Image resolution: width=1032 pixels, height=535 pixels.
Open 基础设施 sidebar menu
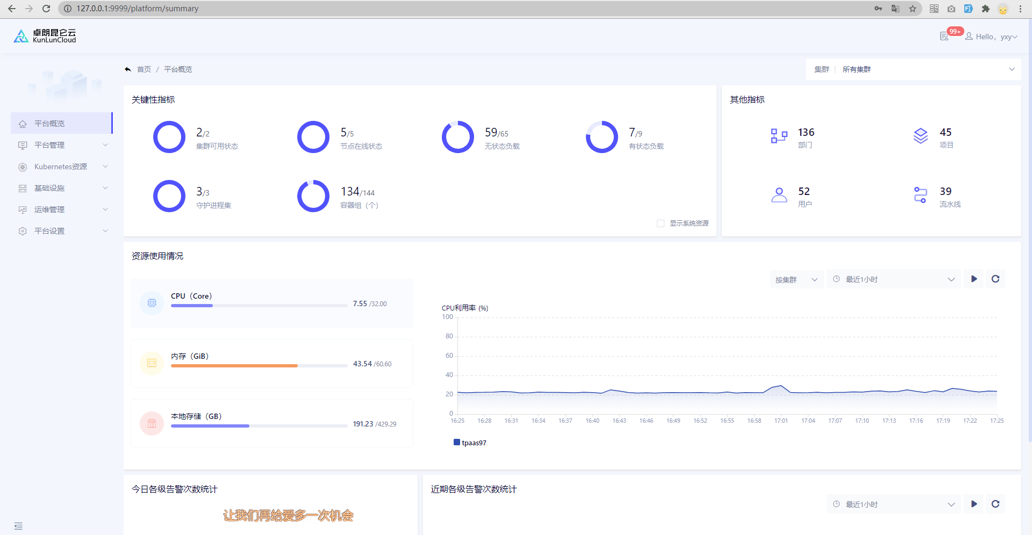pos(61,188)
